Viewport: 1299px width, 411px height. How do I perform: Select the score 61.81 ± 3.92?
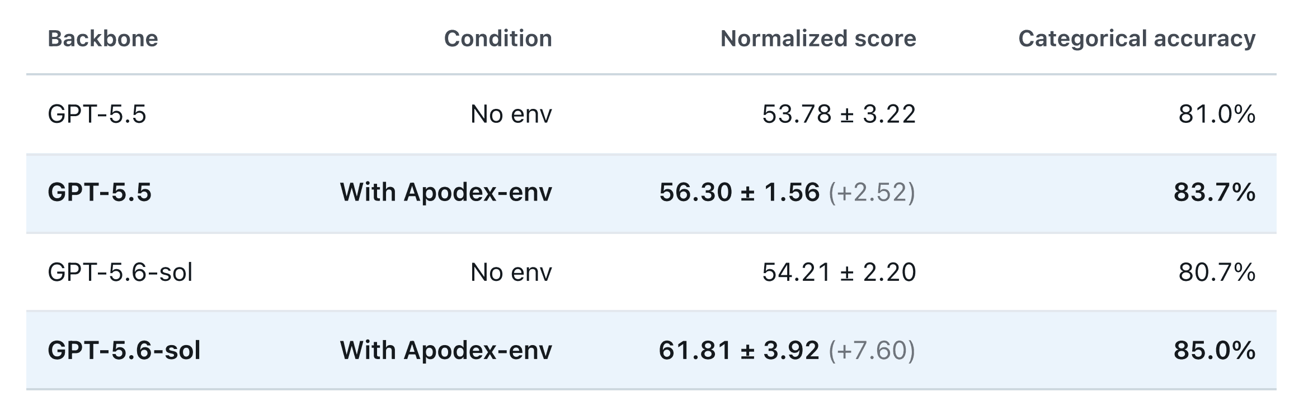pyautogui.click(x=739, y=351)
